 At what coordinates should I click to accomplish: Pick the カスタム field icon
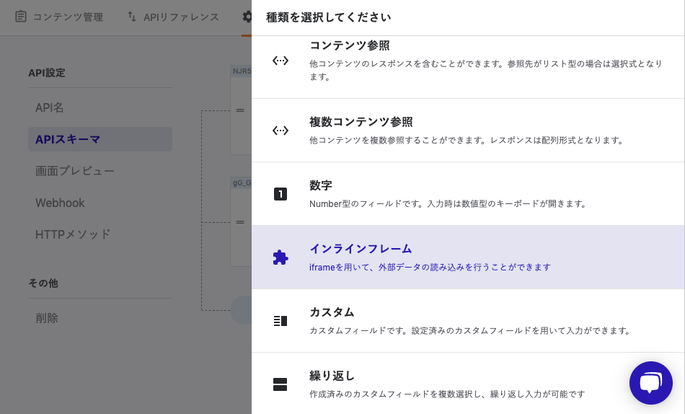(280, 321)
